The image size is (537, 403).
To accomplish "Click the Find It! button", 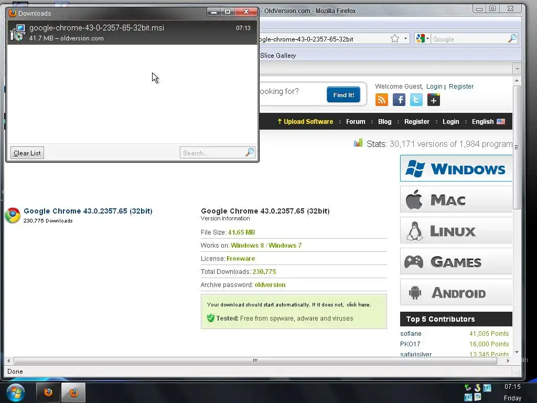I will click(x=343, y=94).
